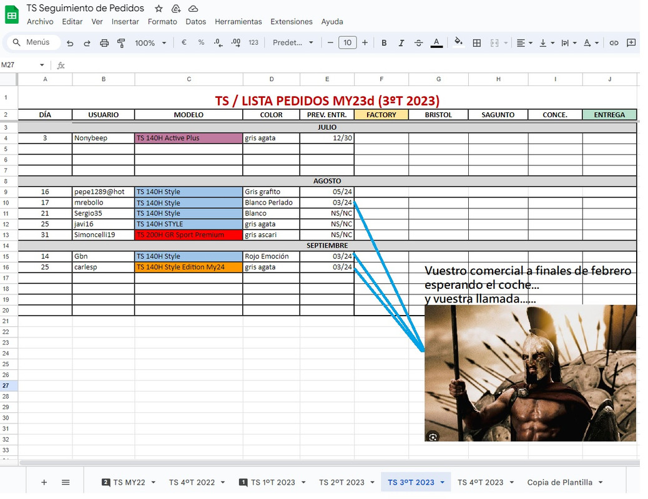The image size is (648, 499).
Task: Toggle bold formatting
Action: pos(384,42)
